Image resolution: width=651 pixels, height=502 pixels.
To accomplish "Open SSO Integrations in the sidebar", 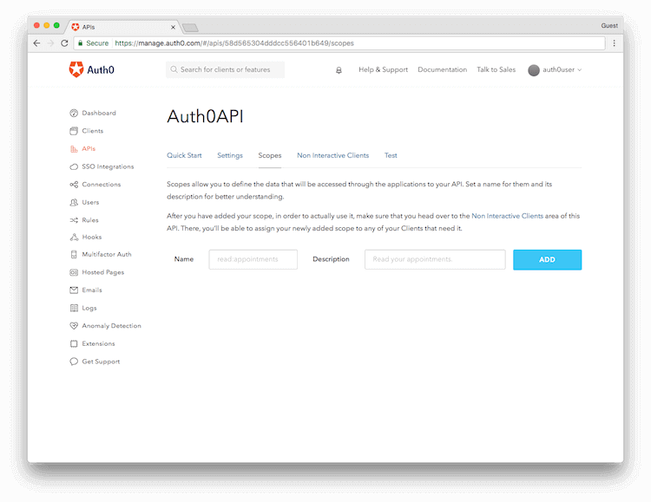I will pyautogui.click(x=108, y=166).
